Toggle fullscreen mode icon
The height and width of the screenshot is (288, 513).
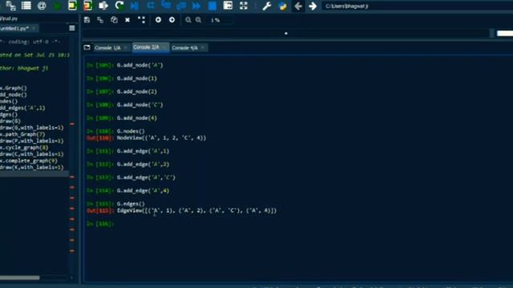point(244,6)
